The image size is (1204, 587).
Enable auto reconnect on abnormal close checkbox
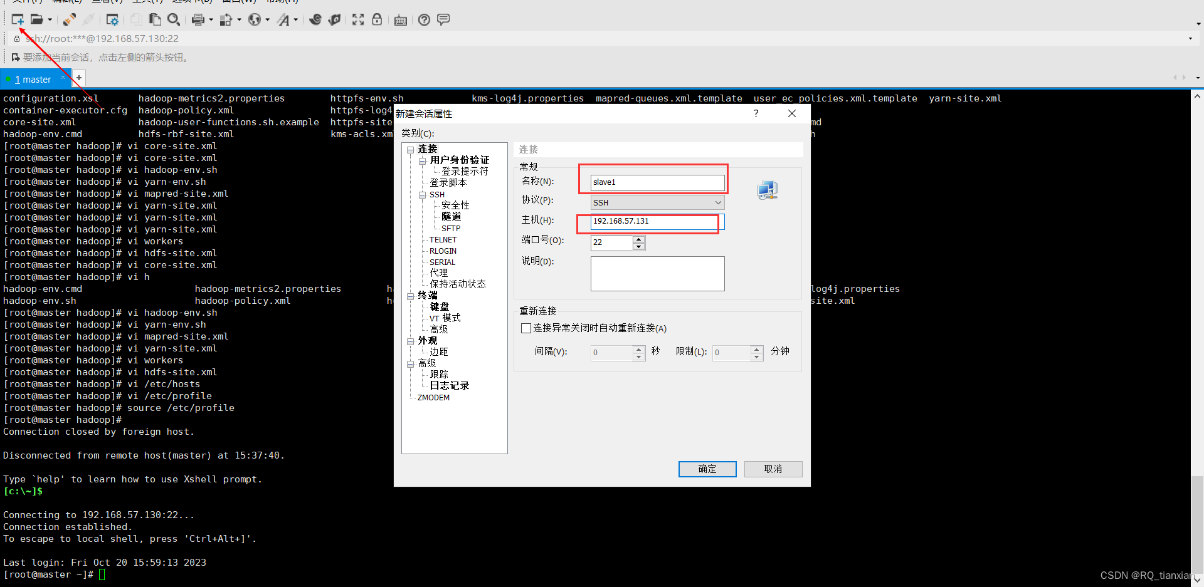[526, 328]
